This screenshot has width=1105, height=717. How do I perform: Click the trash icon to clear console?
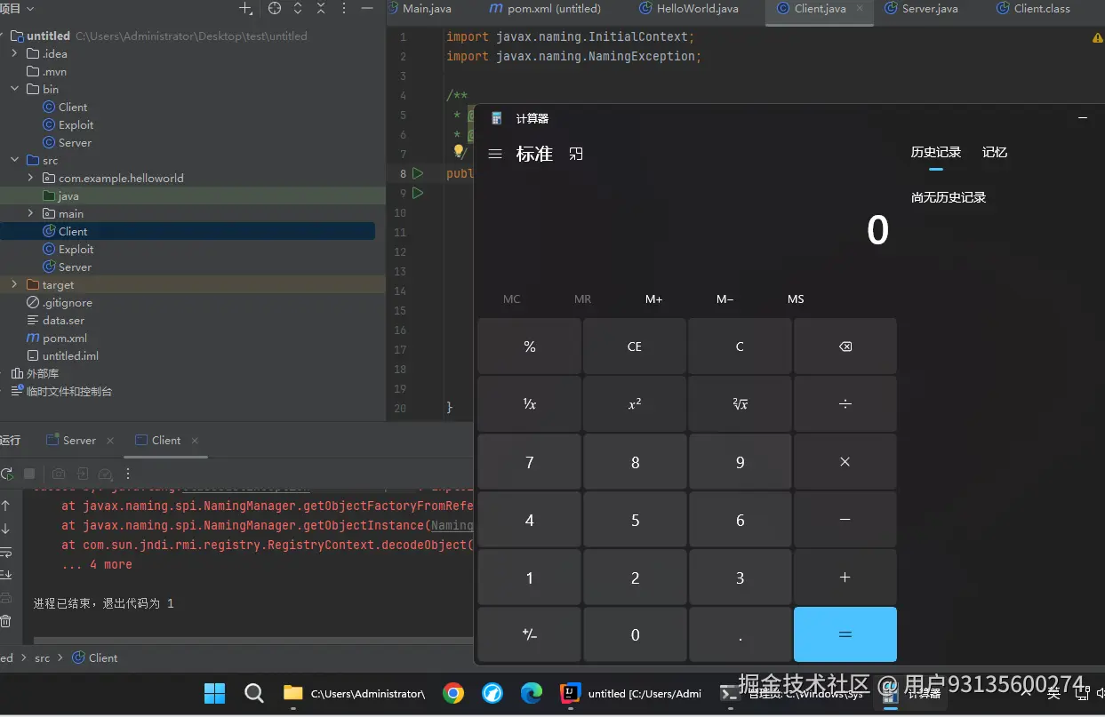coord(5,621)
